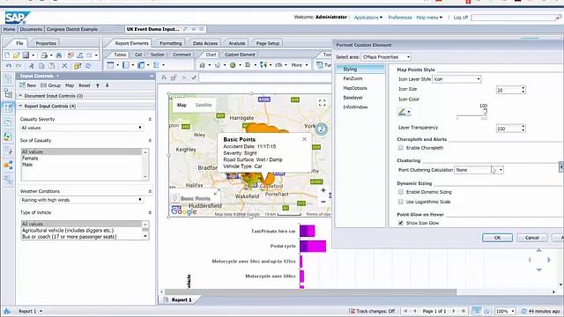Screen dimensions: 564x317
Task: Check Enable Dynamic Sizing
Action: (x=401, y=192)
